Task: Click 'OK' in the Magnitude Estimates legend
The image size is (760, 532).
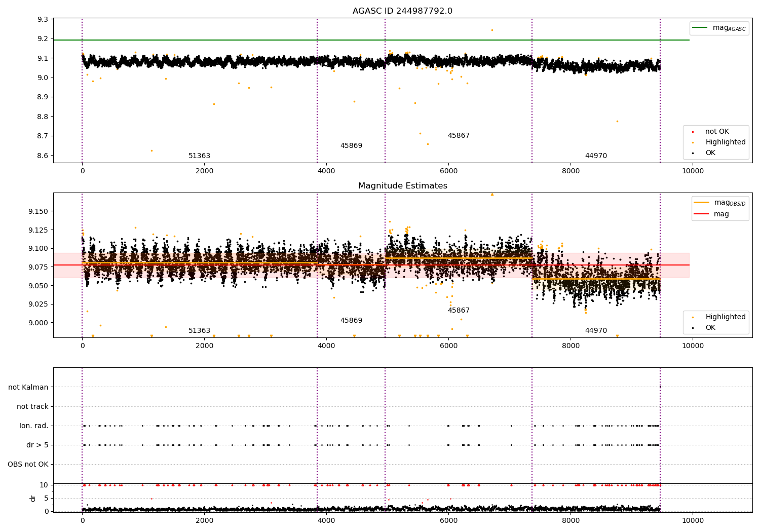Action: click(x=710, y=328)
